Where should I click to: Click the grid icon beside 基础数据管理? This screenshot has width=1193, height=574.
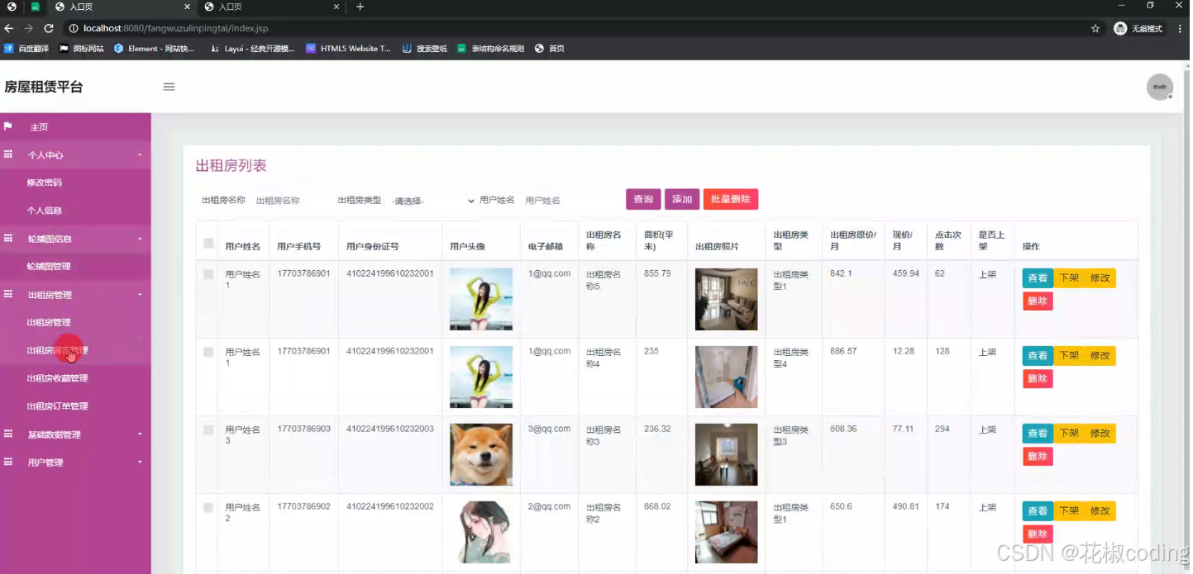8,434
